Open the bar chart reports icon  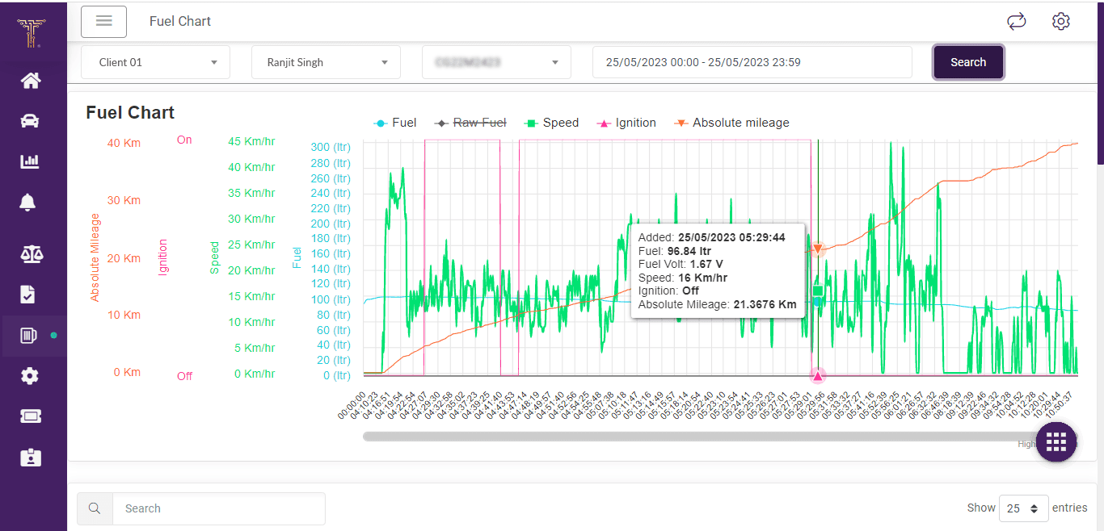[30, 161]
